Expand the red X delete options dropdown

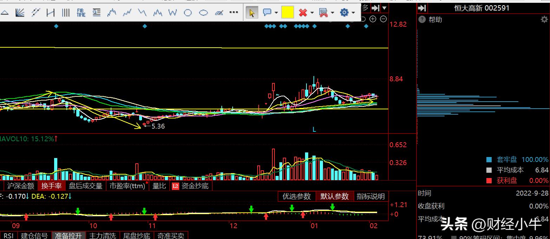[x=312, y=13]
